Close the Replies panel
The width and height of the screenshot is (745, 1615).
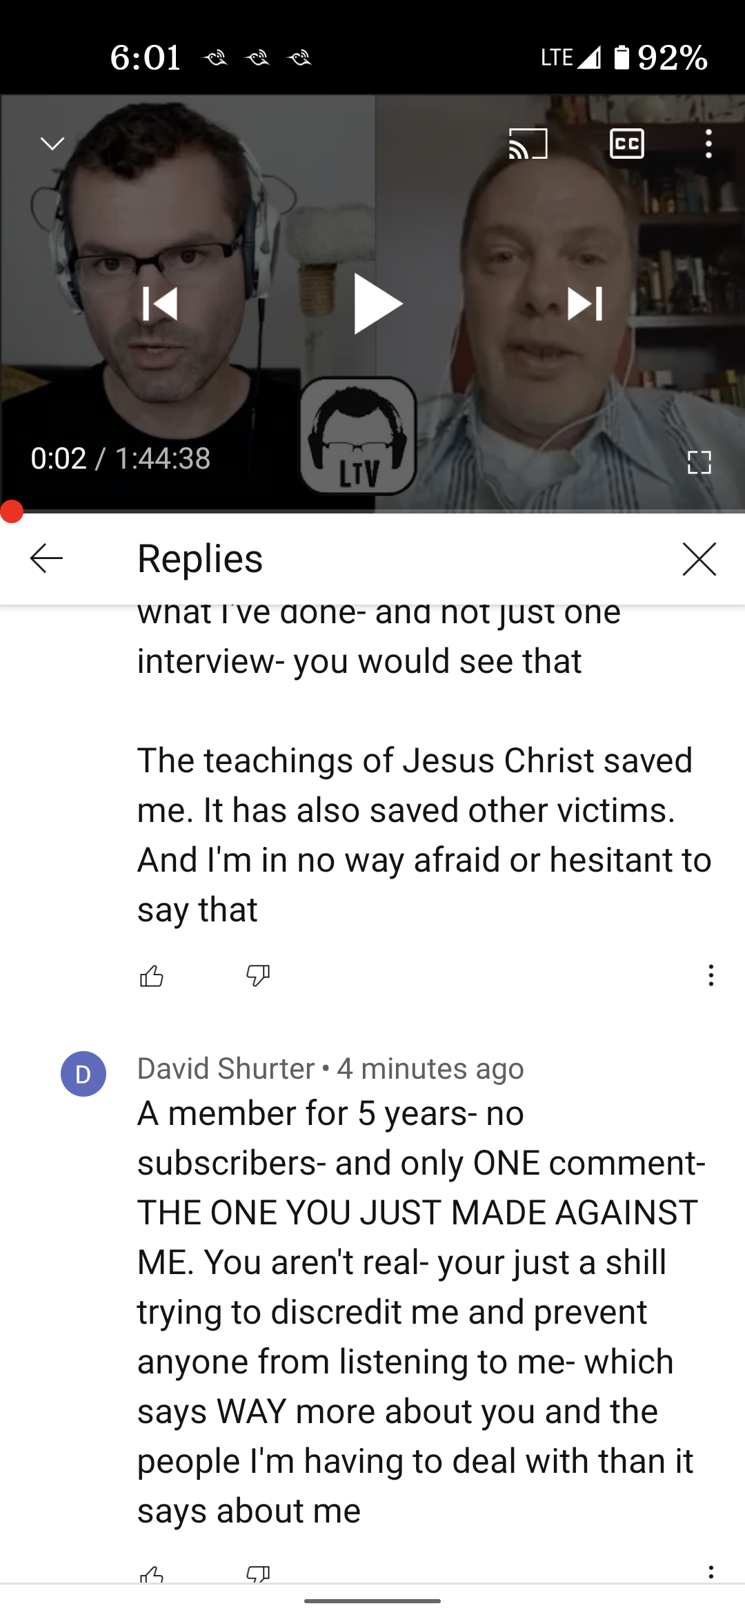click(699, 558)
